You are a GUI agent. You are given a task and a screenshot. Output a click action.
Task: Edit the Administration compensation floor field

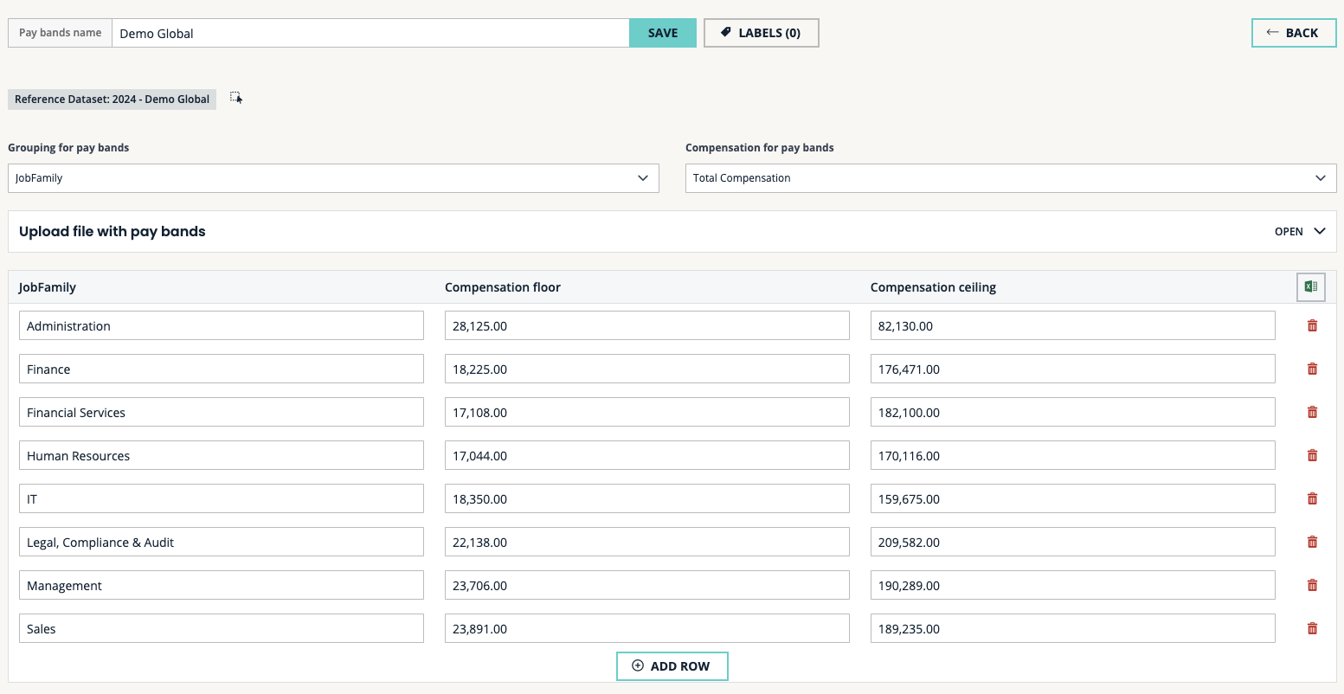pyautogui.click(x=646, y=326)
